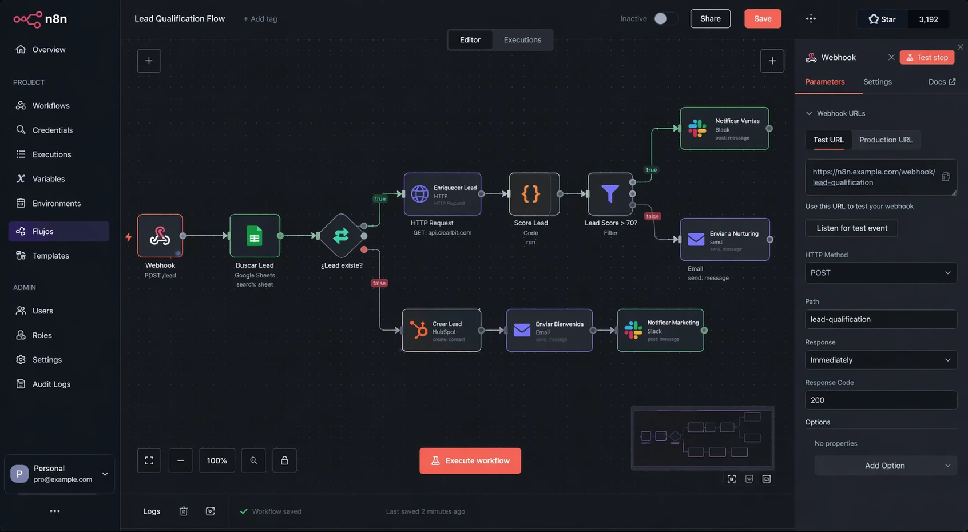Expand the Personal account switcher
The width and height of the screenshot is (968, 532).
tap(59, 474)
